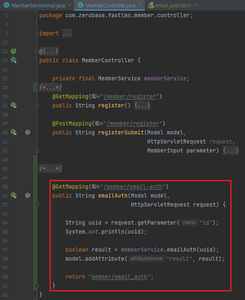
Task: Click the folded {...} after MemberInput parameter
Action: pos(231,150)
